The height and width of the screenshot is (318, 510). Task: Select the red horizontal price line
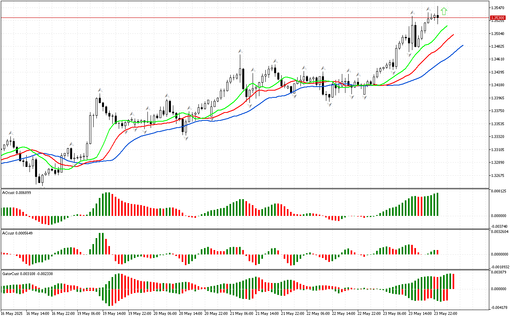click(239, 18)
